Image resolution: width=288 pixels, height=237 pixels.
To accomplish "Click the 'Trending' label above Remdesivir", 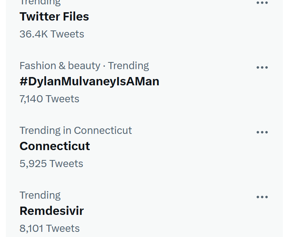I will click(x=40, y=195).
